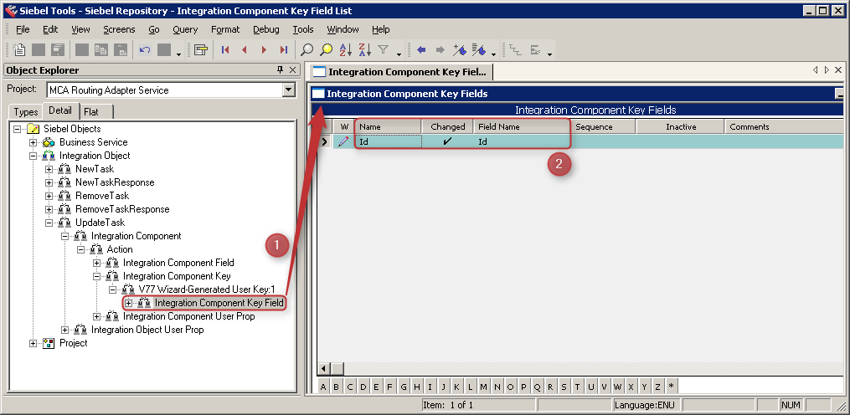Expand Integration Component User Prop node

coord(97,316)
